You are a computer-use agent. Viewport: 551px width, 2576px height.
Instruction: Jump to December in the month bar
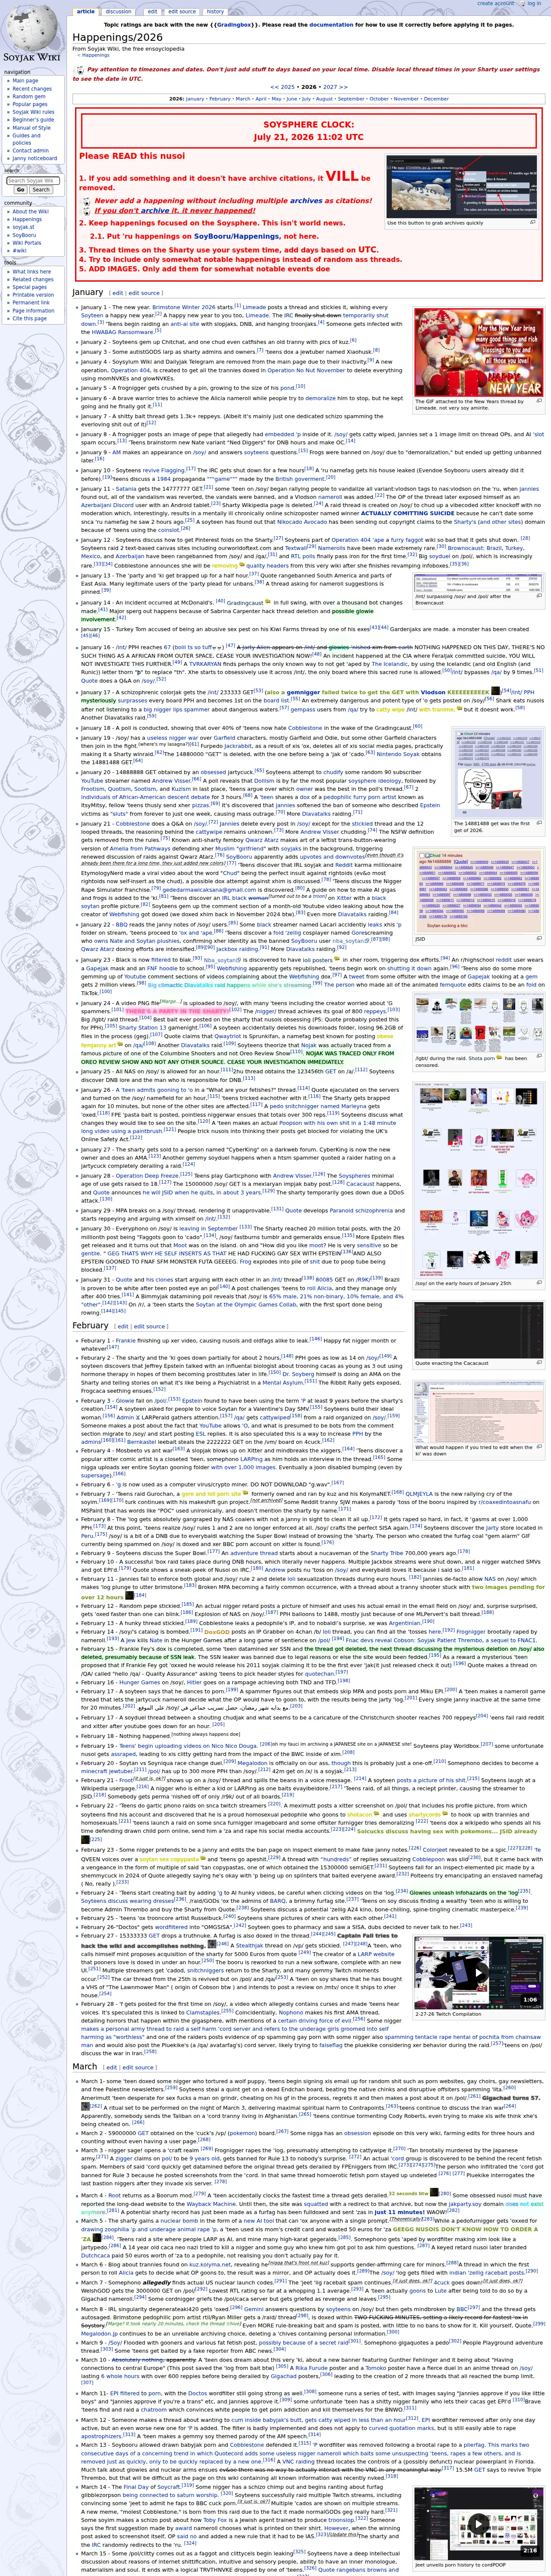pos(436,99)
